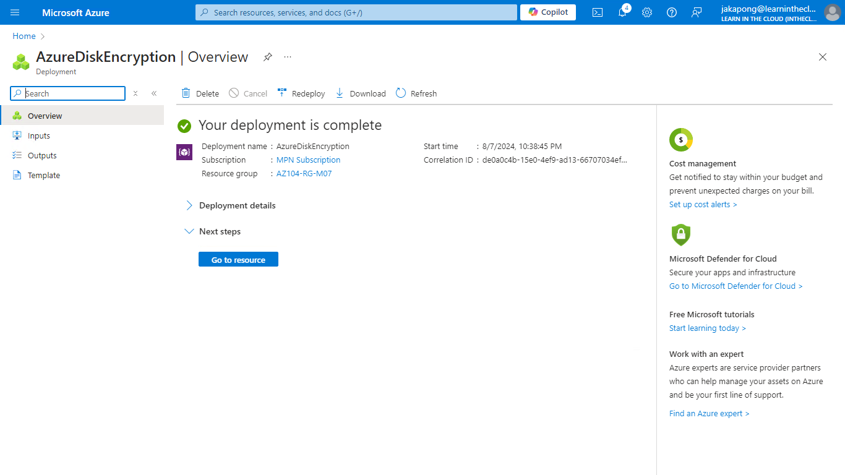Open the notifications bell

622,12
